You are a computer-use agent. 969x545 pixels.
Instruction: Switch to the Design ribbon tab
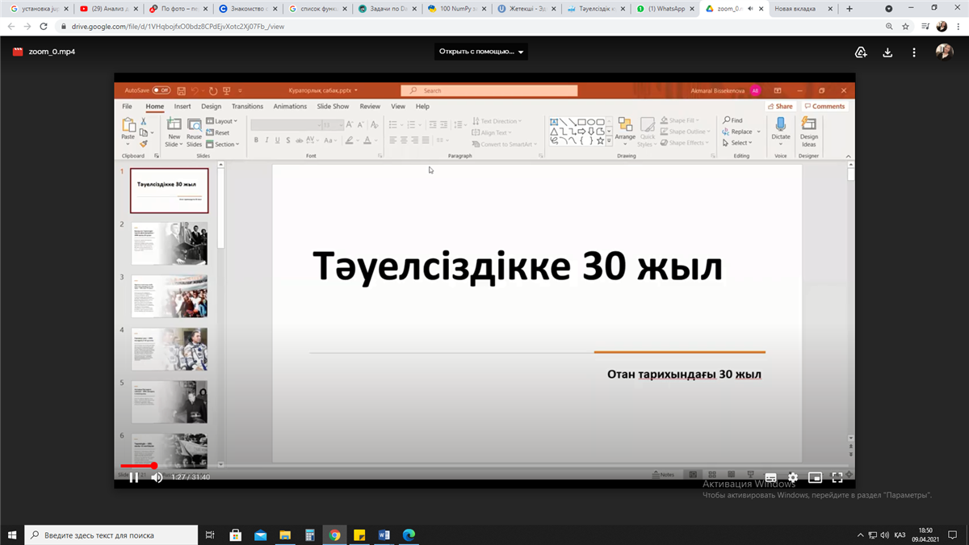212,106
